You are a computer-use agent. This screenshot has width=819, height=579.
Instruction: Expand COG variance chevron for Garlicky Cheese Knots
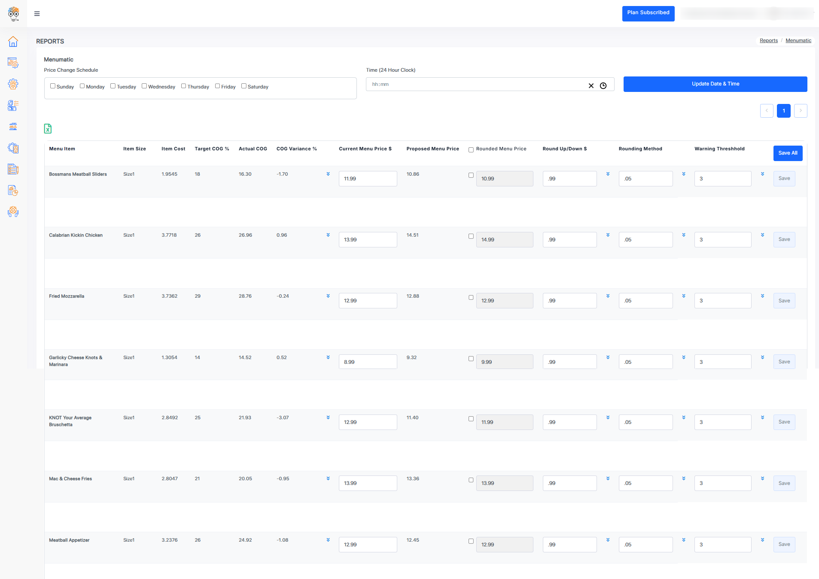[328, 357]
